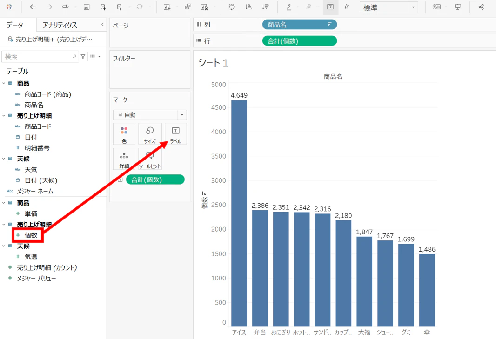Click the 詳細 button on Marks card

(x=124, y=160)
